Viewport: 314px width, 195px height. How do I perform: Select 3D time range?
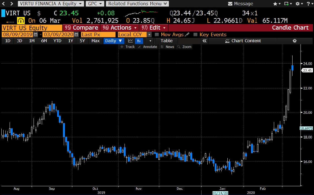(20, 41)
